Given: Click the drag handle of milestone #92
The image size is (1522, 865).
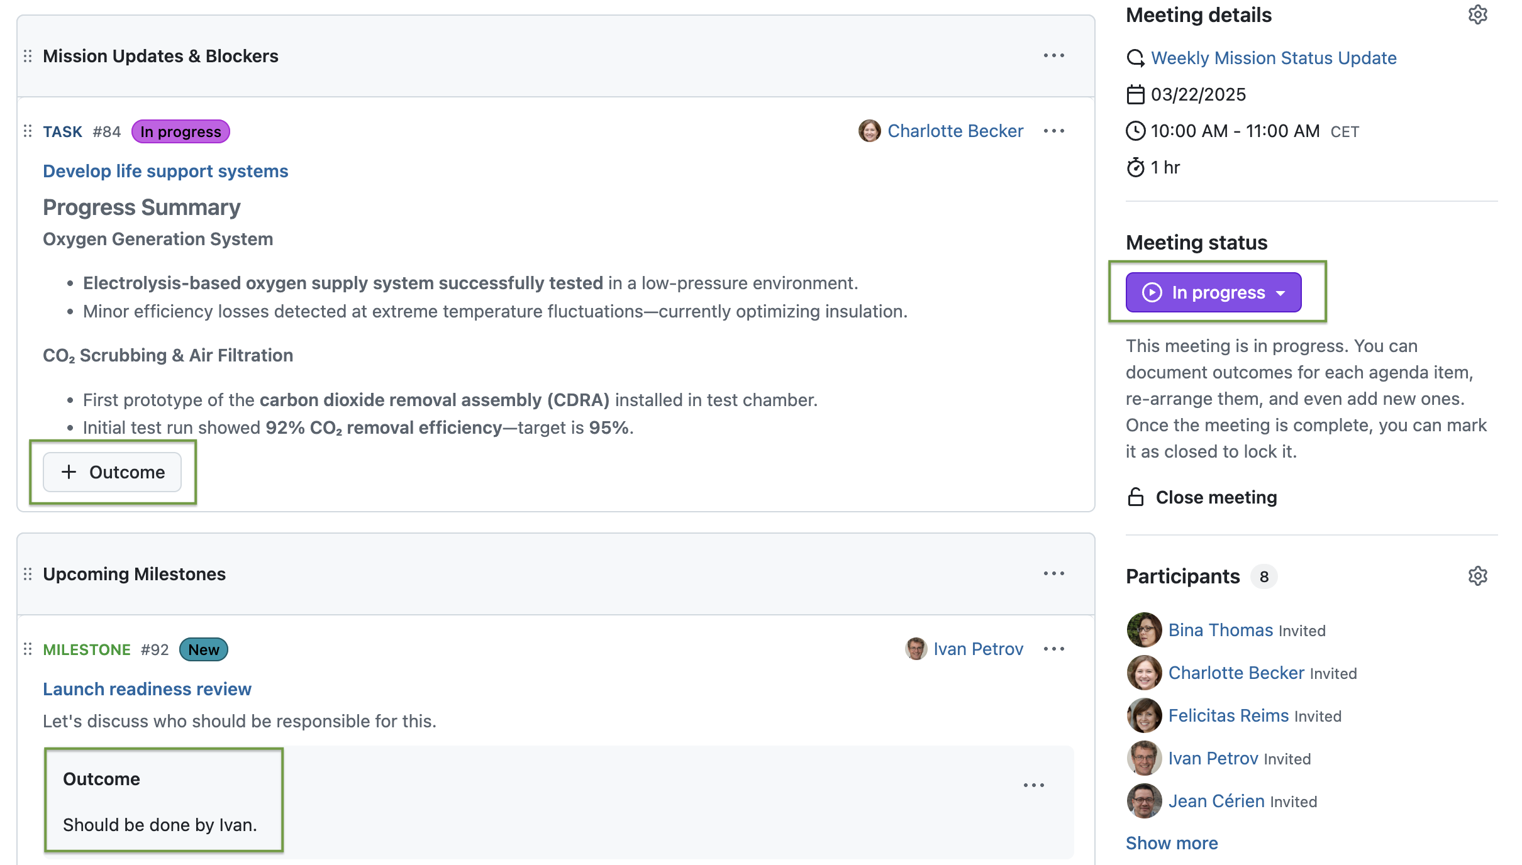Looking at the screenshot, I should (27, 649).
